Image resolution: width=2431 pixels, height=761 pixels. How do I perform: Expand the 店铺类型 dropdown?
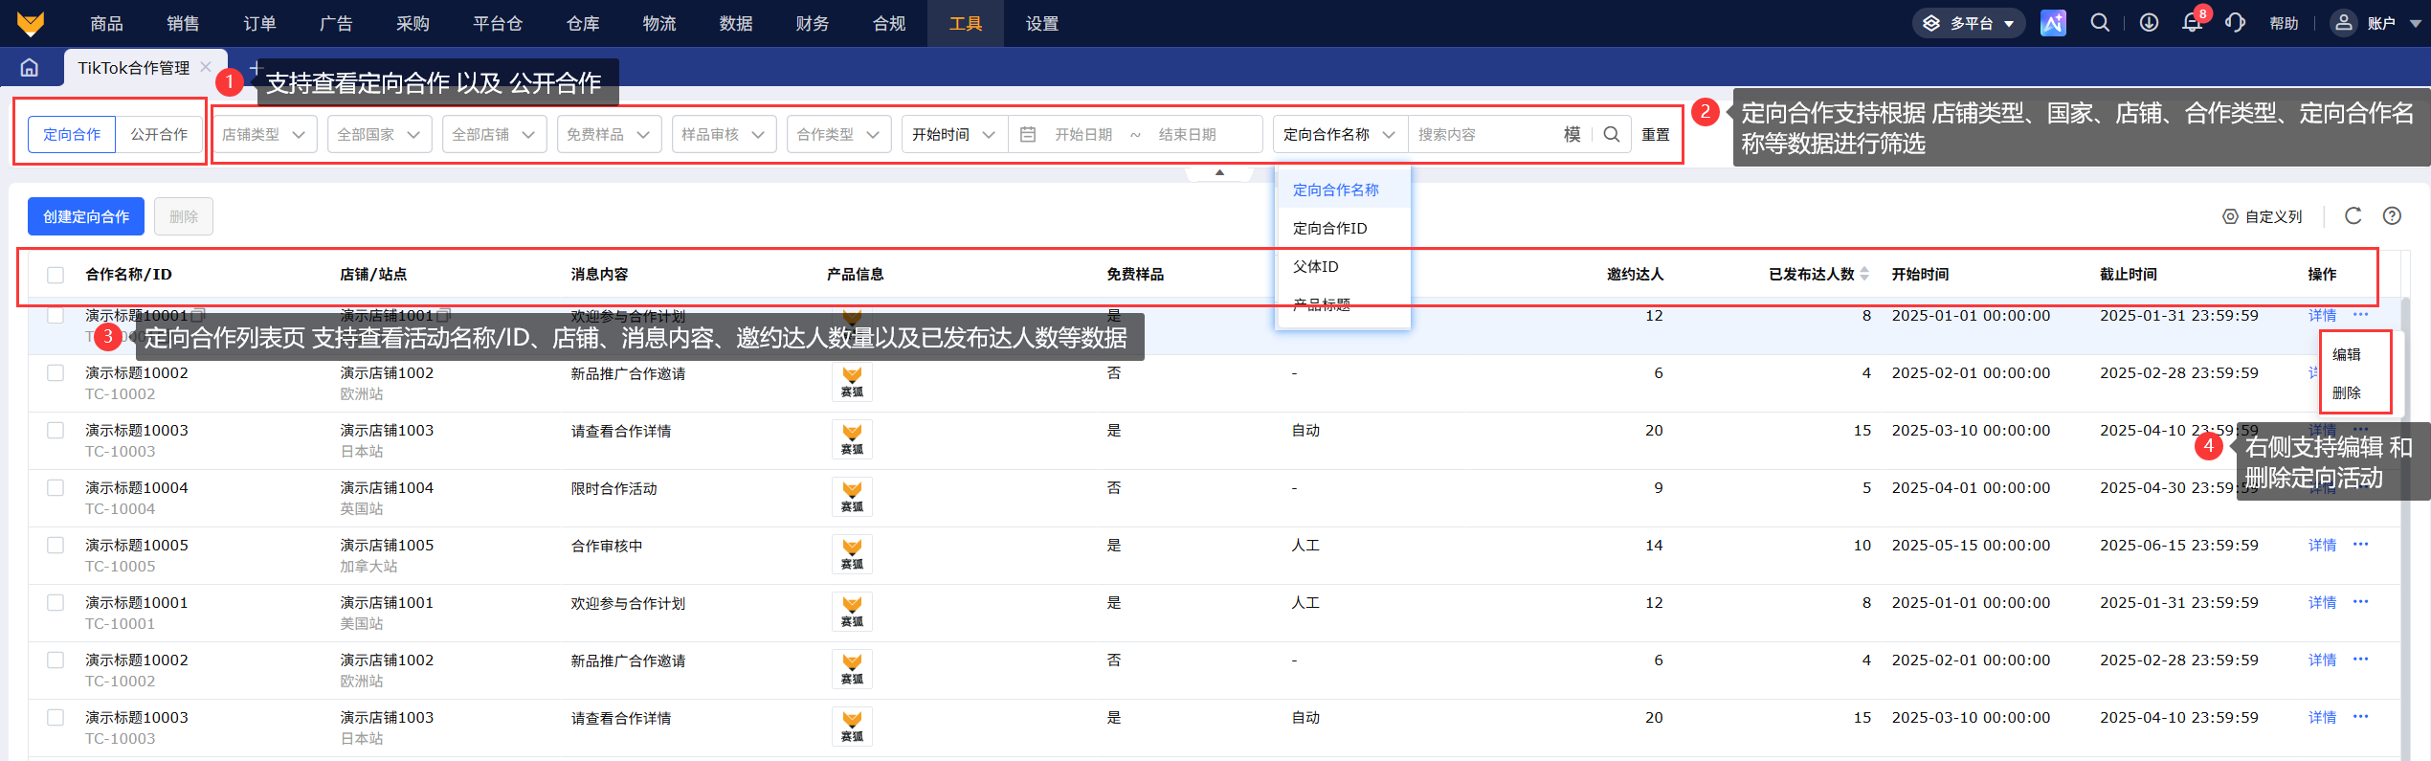[264, 134]
